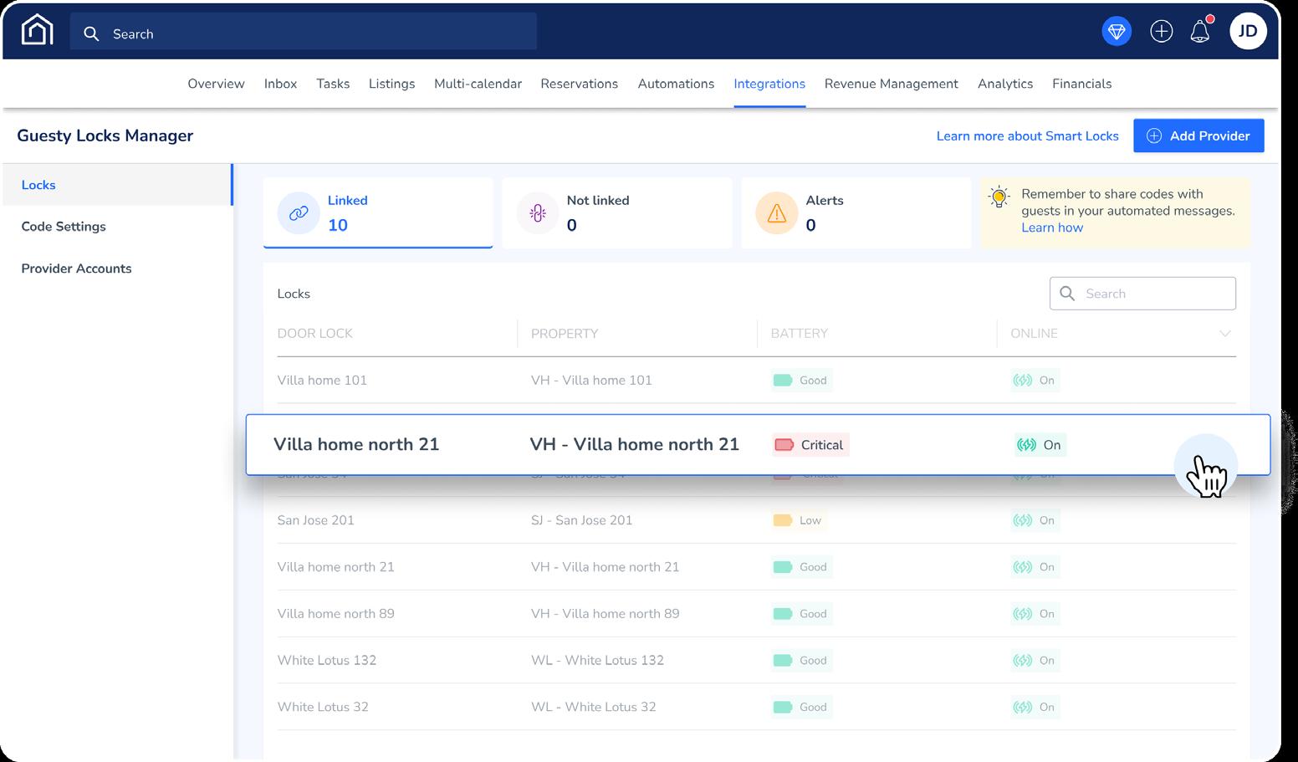The height and width of the screenshot is (762, 1298).
Task: Select the Villa home 101 door lock name
Action: point(322,381)
